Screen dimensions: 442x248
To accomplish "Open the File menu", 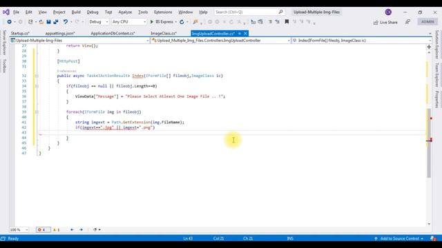I will [x=16, y=12].
